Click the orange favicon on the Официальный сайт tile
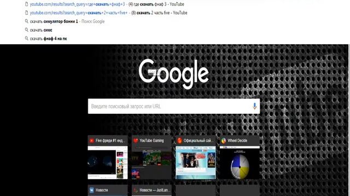 pyautogui.click(x=179, y=140)
